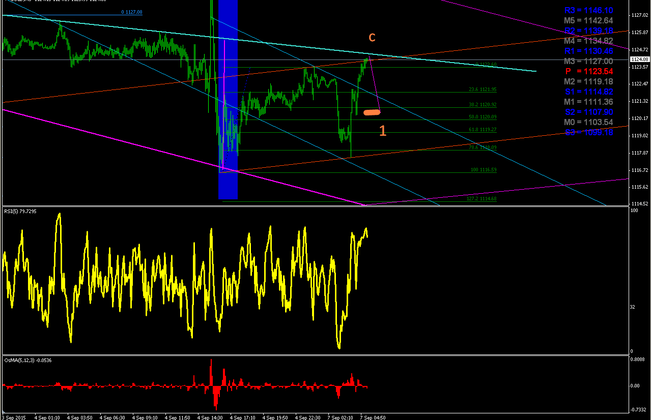The width and height of the screenshot is (651, 420).
Task: Click the 1116.72 price axis value
Action: point(640,170)
